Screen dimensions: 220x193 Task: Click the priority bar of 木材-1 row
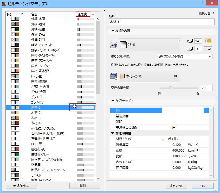pos(86,108)
